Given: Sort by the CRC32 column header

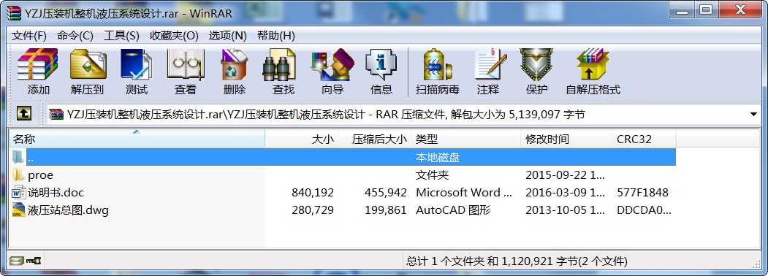Looking at the screenshot, I should tap(644, 139).
